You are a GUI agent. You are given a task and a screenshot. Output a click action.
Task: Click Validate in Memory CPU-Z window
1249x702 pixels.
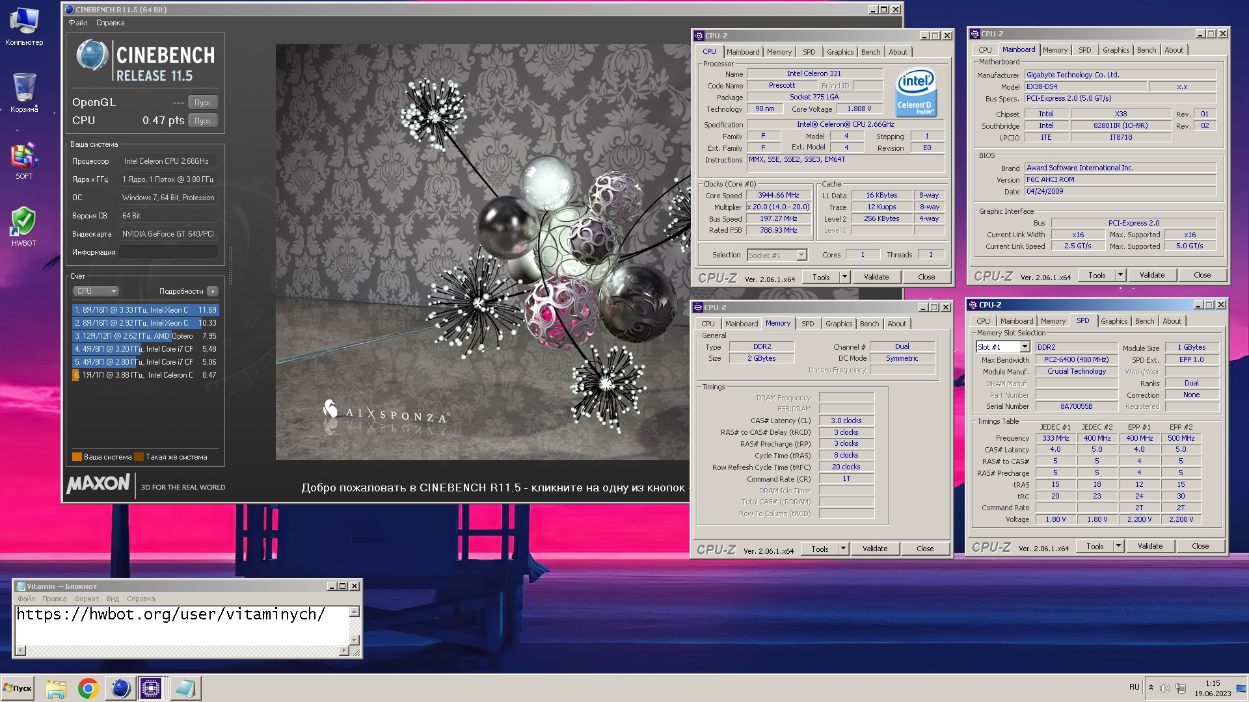[874, 549]
